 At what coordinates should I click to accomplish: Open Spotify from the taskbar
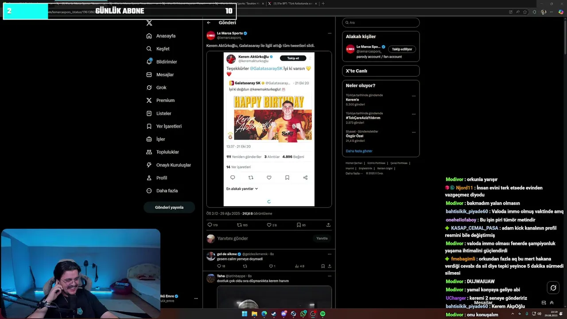[322, 314]
